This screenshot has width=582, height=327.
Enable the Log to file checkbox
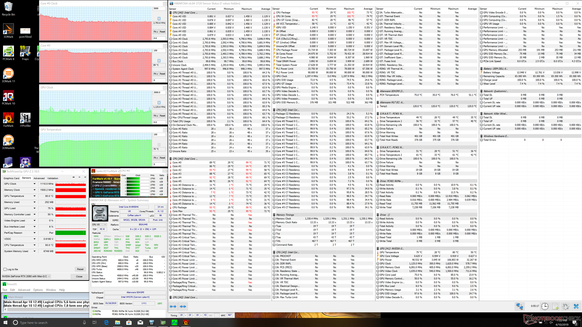click(5, 269)
